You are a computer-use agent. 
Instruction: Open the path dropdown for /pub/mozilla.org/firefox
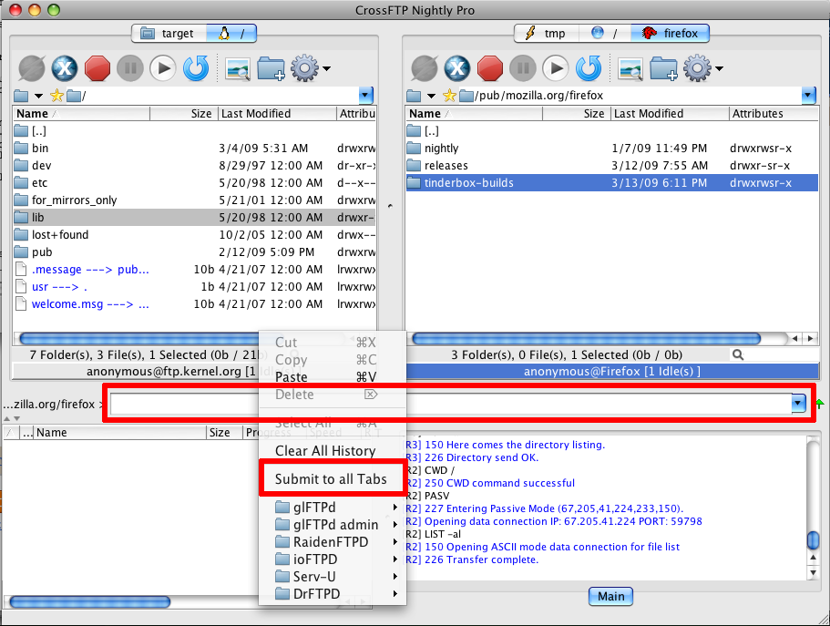[x=808, y=96]
